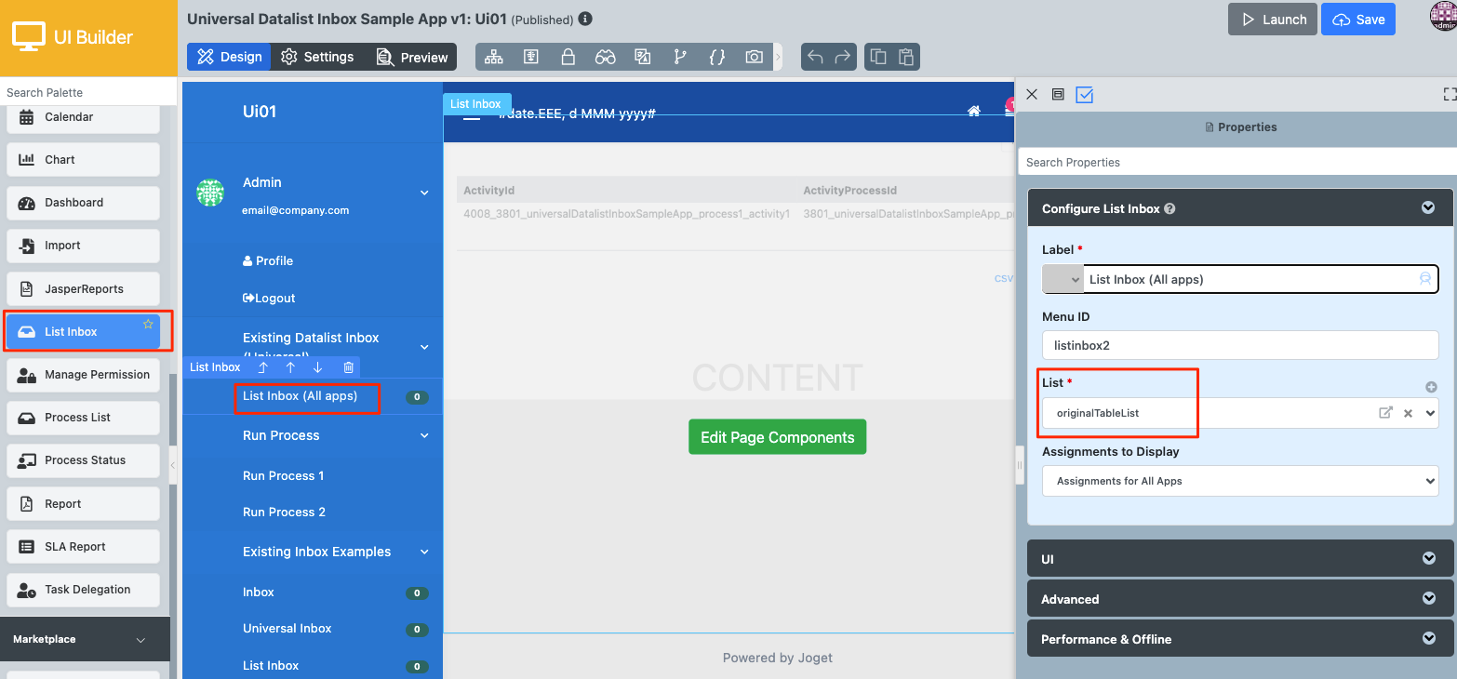The height and width of the screenshot is (679, 1457).
Task: Redo the last change
Action: 843,57
